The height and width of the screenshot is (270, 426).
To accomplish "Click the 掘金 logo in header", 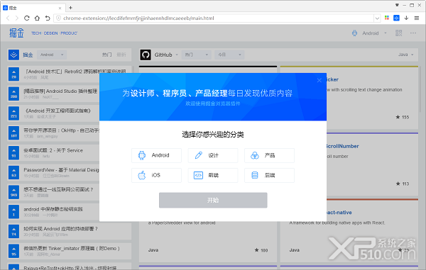I will [16, 33].
